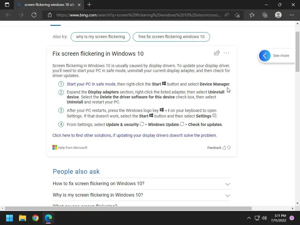Try 'why is my screen flickering' suggestion
Viewport: 300px width, 225px height.
pyautogui.click(x=100, y=37)
